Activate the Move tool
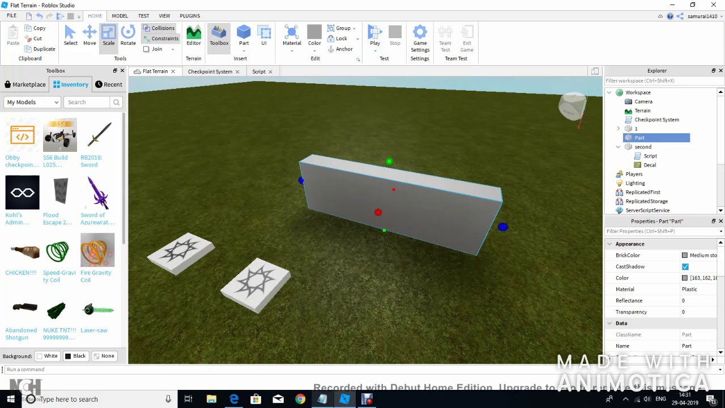The image size is (725, 408). click(89, 36)
